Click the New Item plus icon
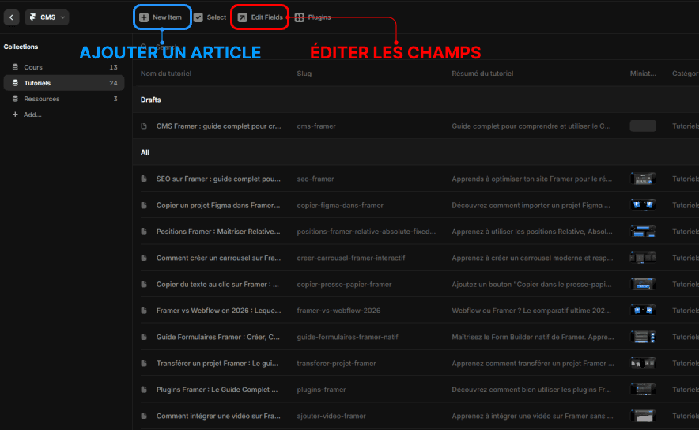This screenshot has width=699, height=430. (x=144, y=17)
